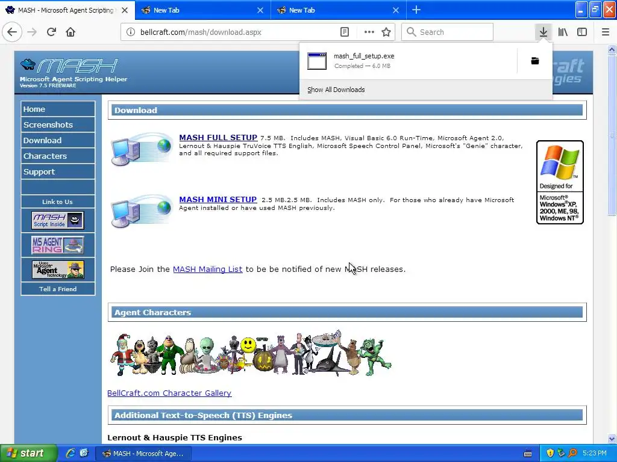Screen dimensions: 617x462
Task: Click the Link to Us sidebar item
Action: click(x=58, y=202)
